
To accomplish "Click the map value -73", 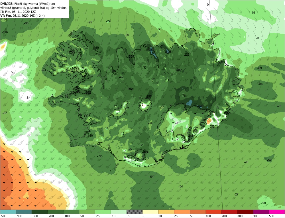I will pyautogui.click(x=279, y=106).
